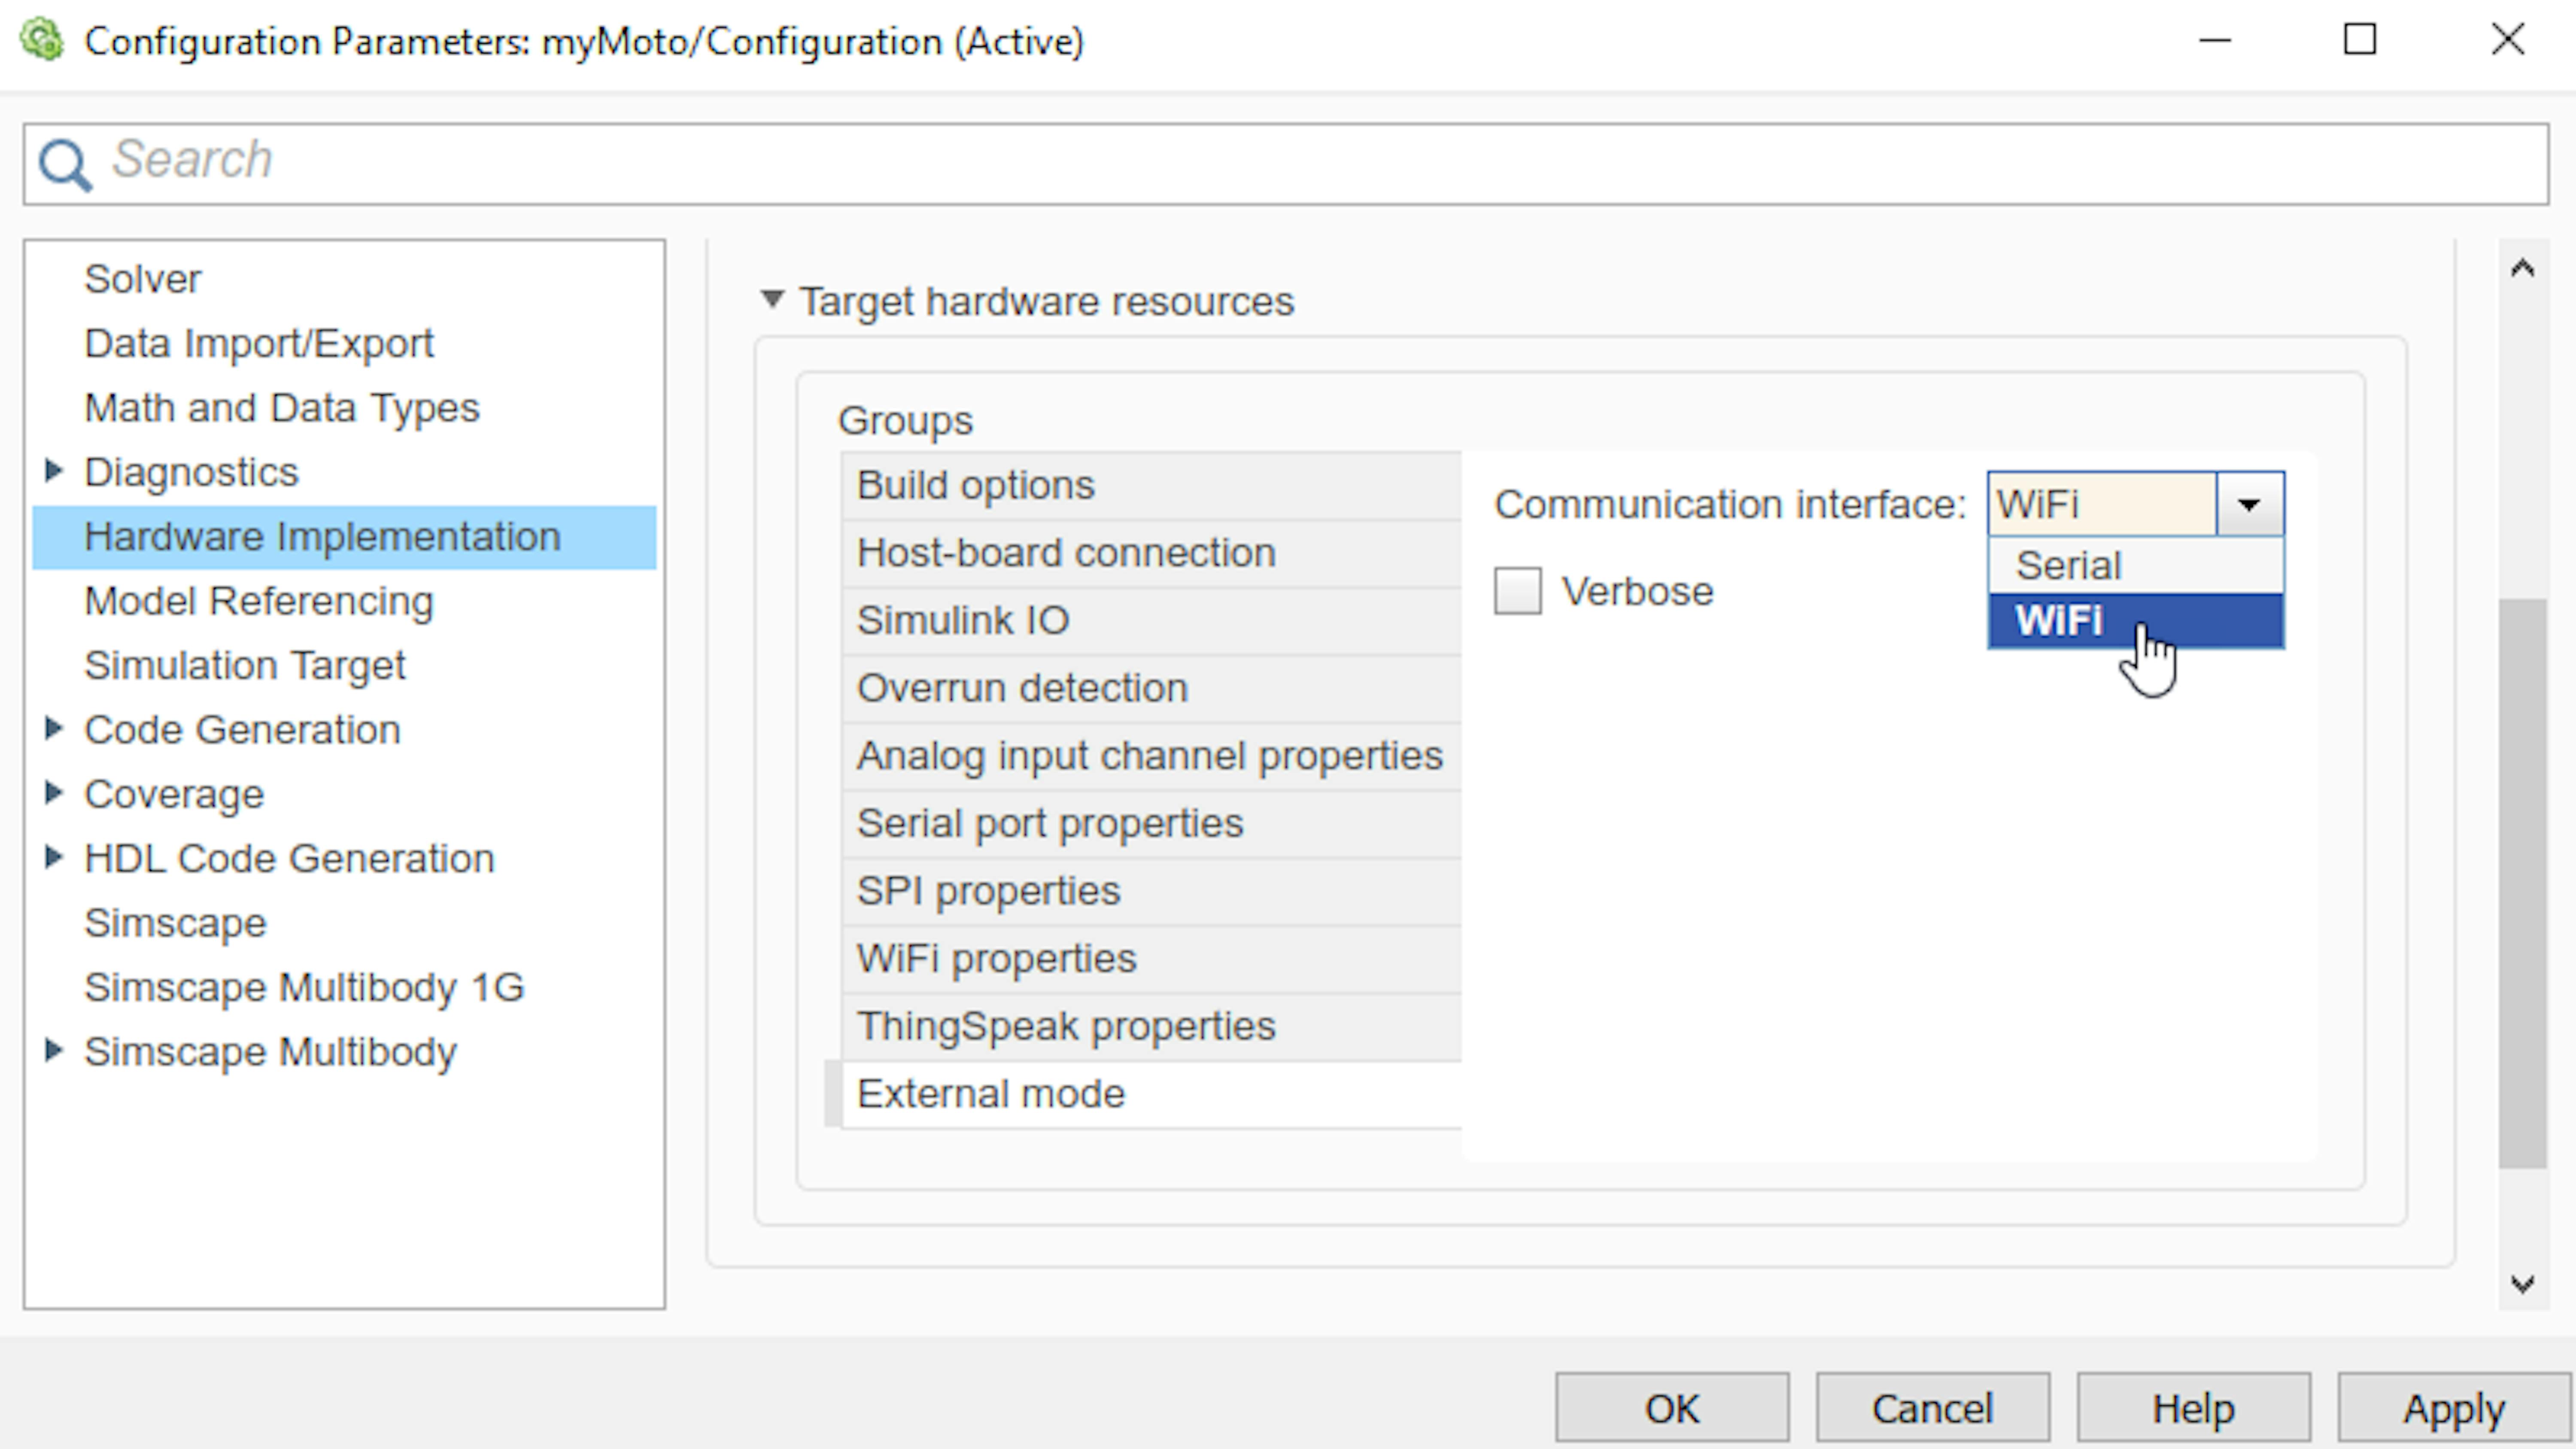Select Simscape Multibody 1G
The image size is (2576, 1449).
[304, 988]
